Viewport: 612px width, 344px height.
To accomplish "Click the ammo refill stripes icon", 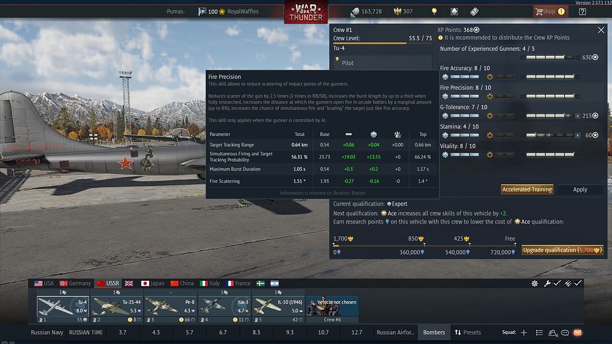I will [x=568, y=283].
